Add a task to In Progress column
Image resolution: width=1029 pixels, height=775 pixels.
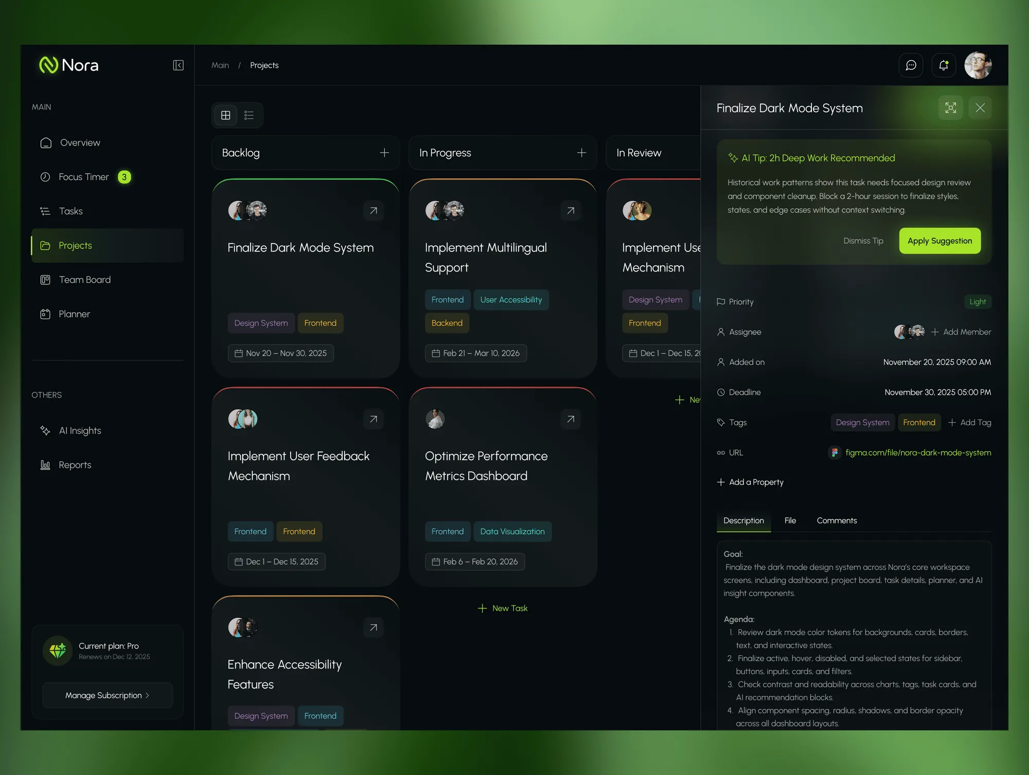pos(581,153)
